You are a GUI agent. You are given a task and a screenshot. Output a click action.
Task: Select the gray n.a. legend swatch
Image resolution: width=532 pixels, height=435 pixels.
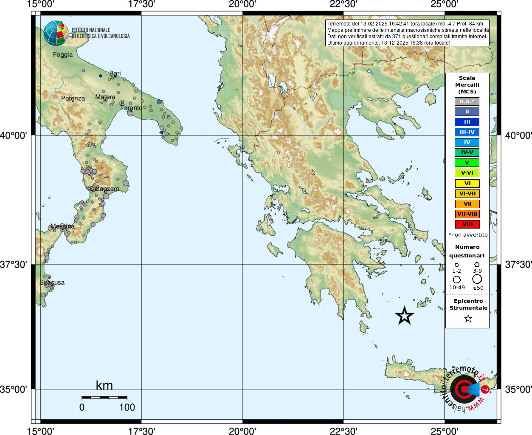pos(467,102)
